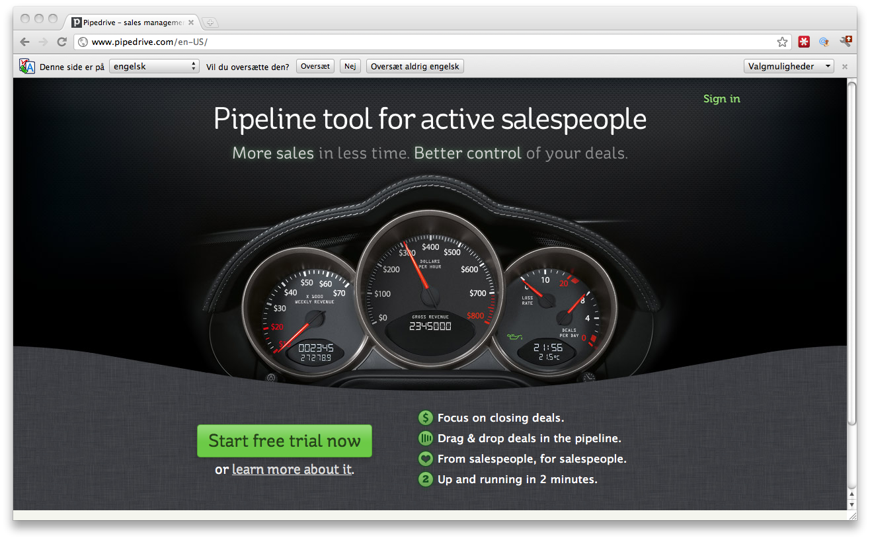Click the address bar URL field

point(423,42)
